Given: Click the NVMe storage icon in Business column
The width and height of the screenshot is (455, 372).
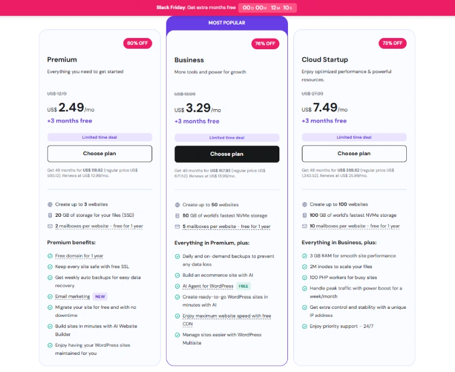Looking at the screenshot, I should (178, 215).
